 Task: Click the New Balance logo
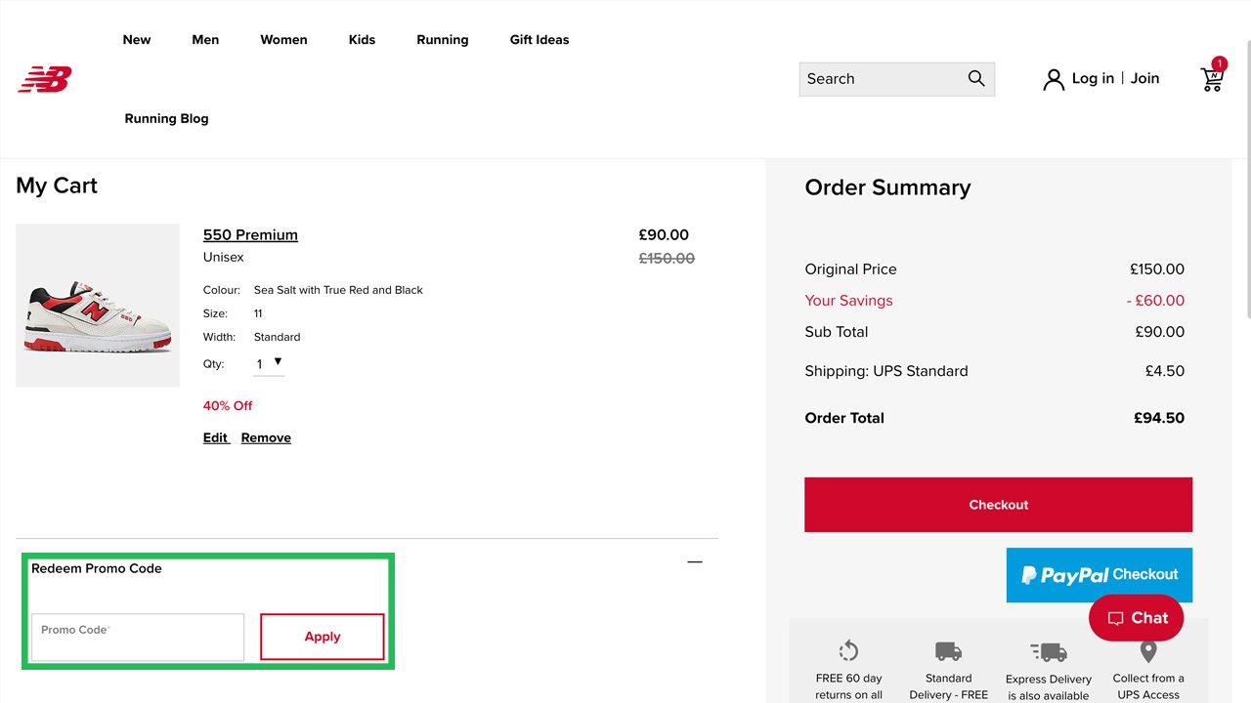click(x=45, y=79)
